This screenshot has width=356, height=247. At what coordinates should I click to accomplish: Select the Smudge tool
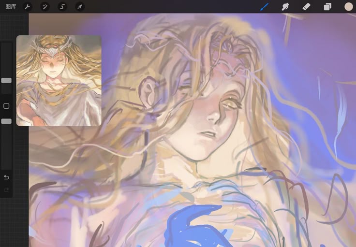click(285, 7)
